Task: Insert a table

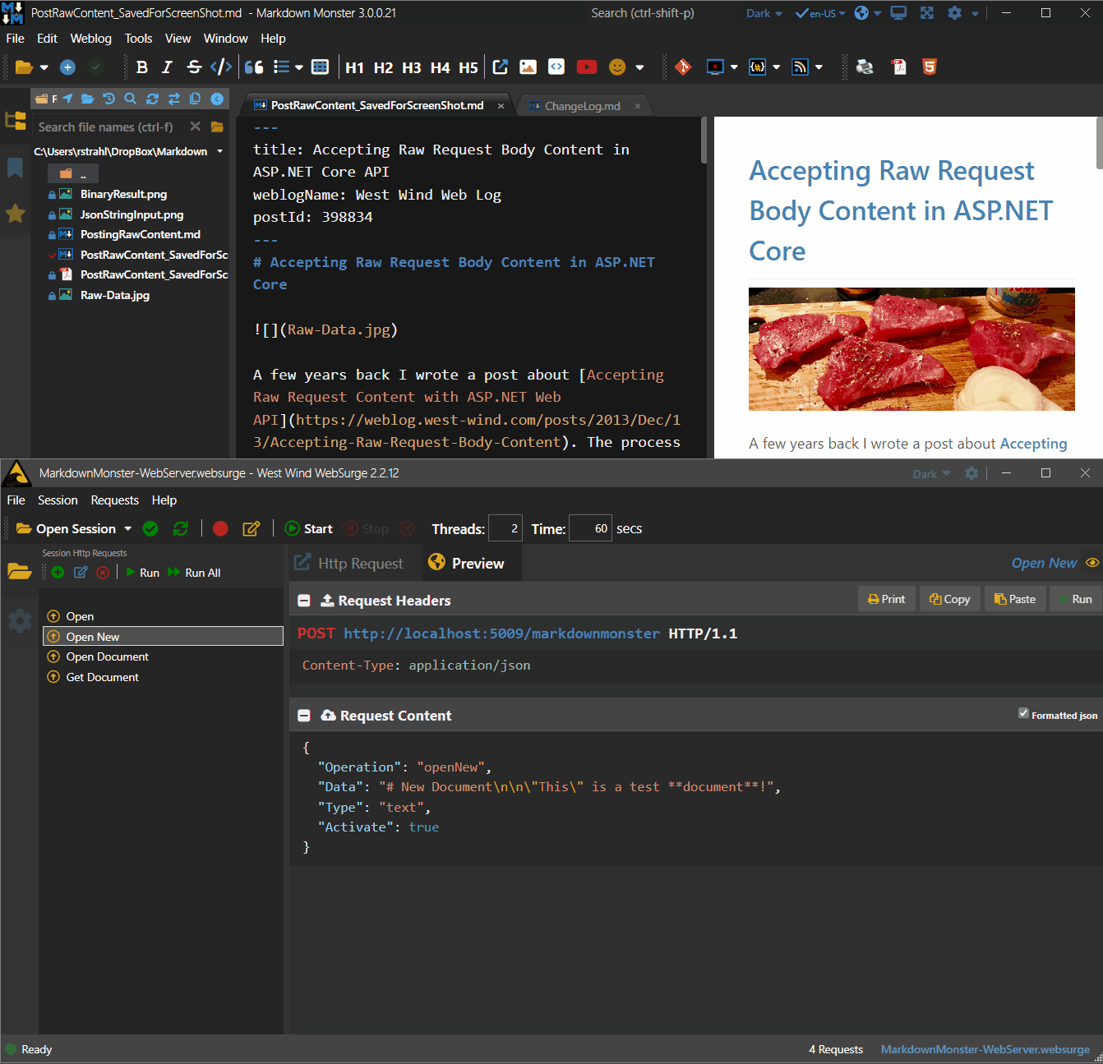Action: 321,67
